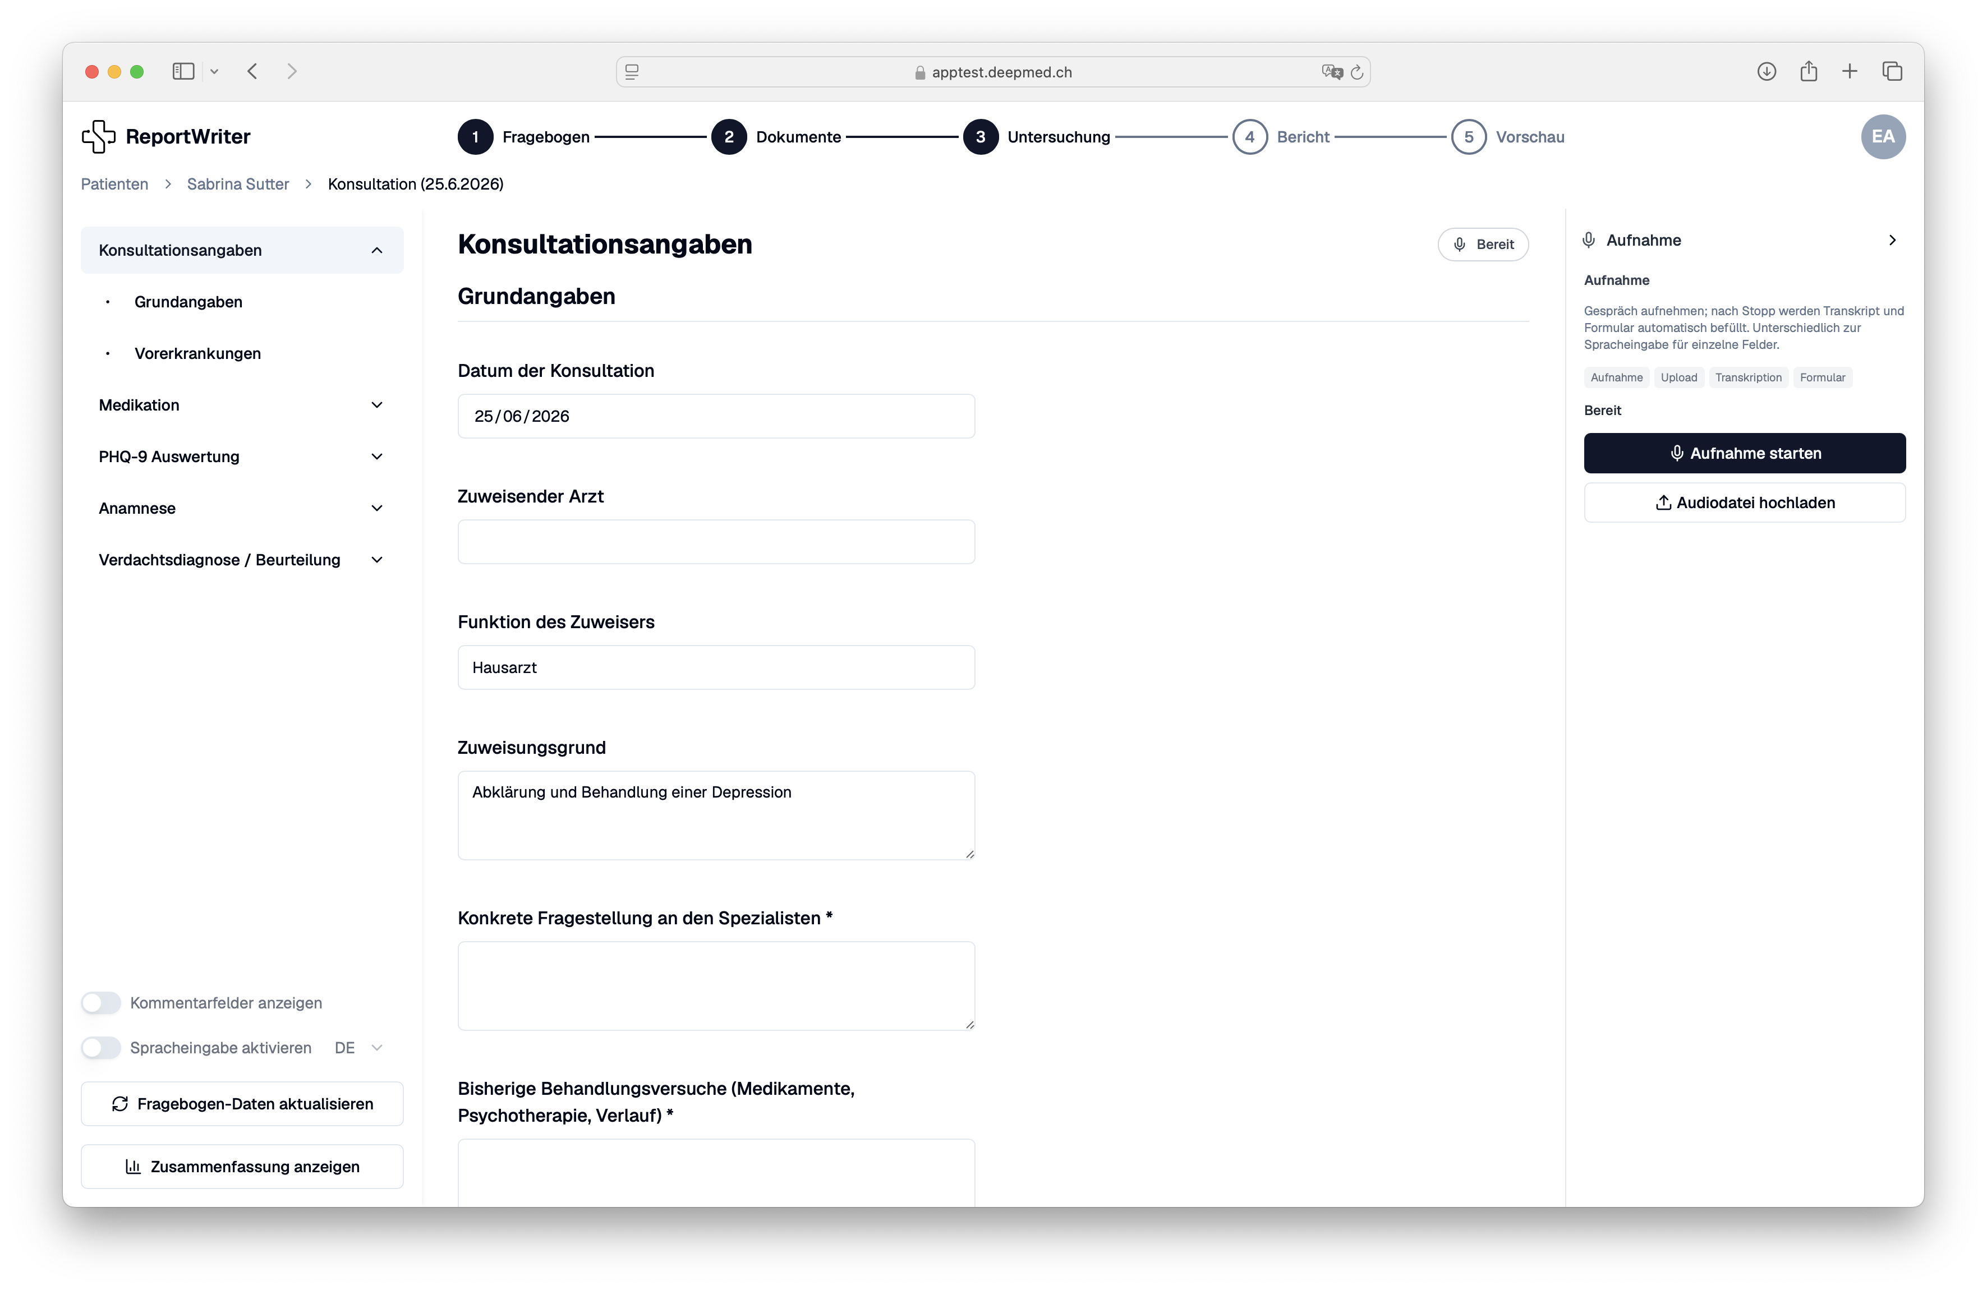Reload page with refresh icon
The width and height of the screenshot is (1987, 1290).
point(1358,72)
